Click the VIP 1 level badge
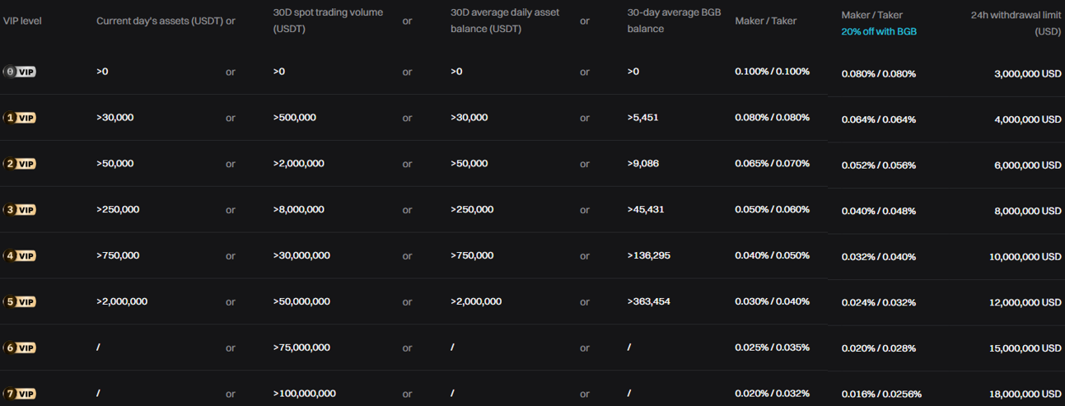1065x406 pixels. click(20, 118)
